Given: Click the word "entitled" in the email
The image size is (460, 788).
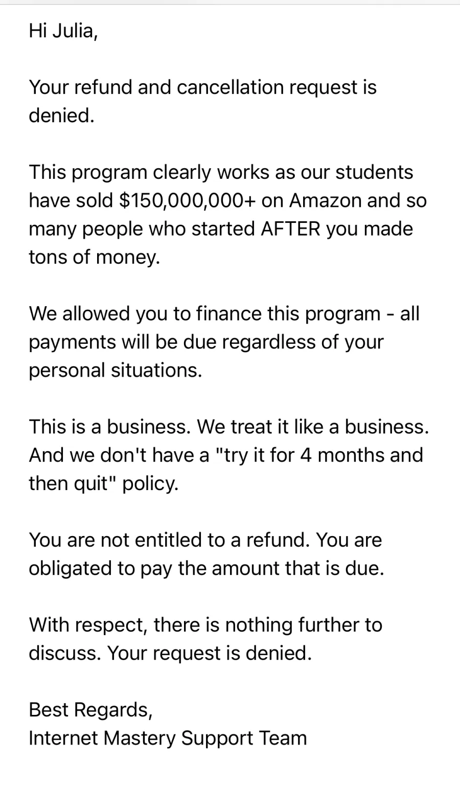Looking at the screenshot, I should [164, 540].
